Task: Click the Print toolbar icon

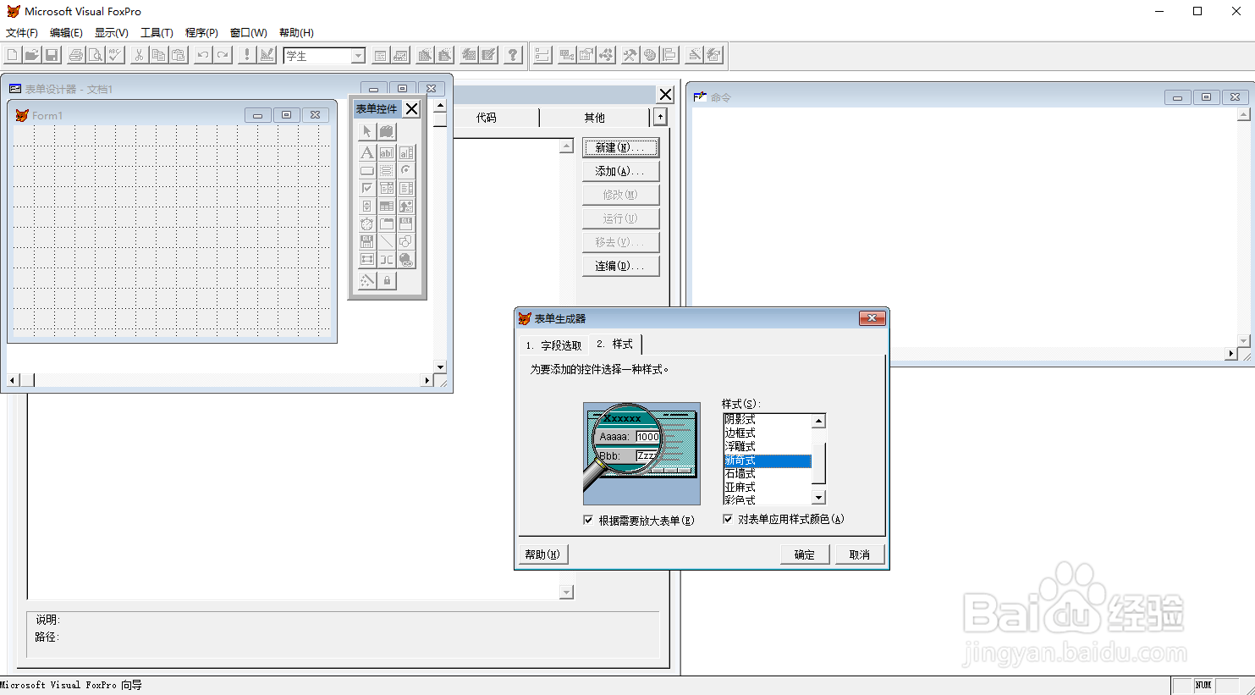Action: pyautogui.click(x=76, y=55)
